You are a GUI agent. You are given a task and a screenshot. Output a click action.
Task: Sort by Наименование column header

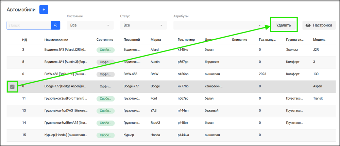tap(56, 40)
